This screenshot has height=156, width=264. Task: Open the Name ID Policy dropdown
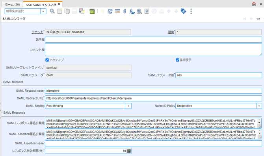pyautogui.click(x=259, y=106)
